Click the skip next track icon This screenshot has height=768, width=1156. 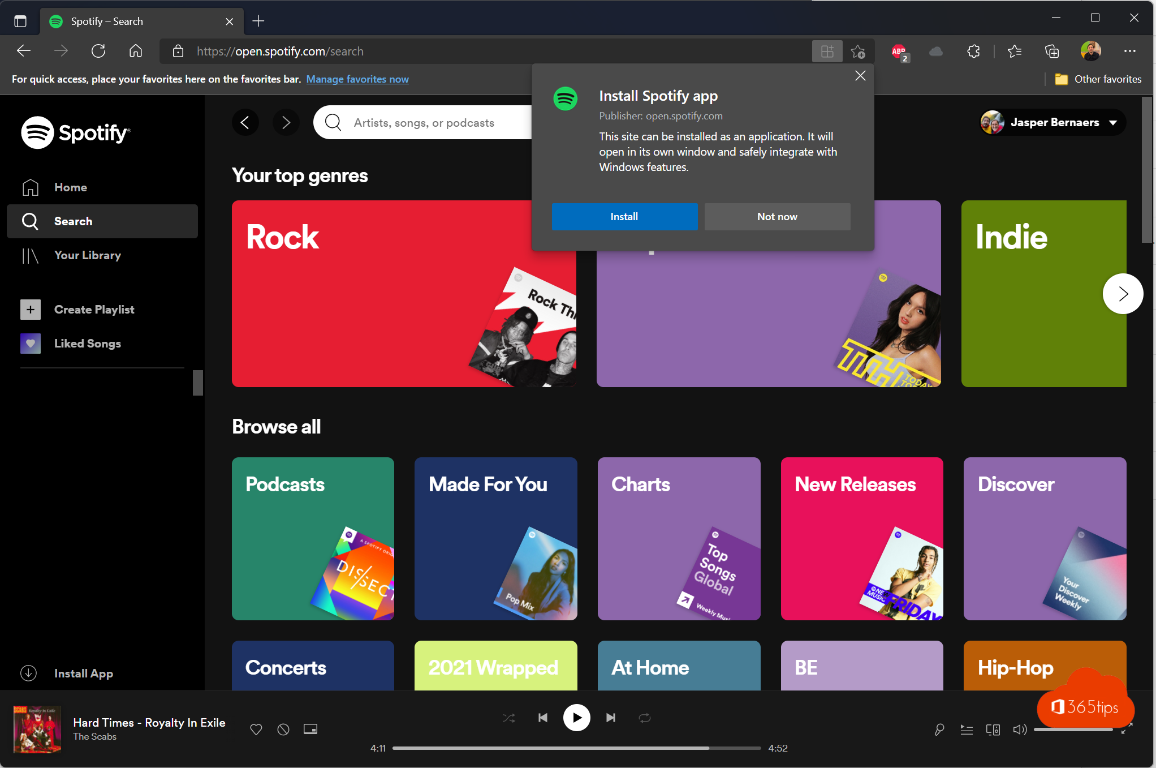pos(611,718)
